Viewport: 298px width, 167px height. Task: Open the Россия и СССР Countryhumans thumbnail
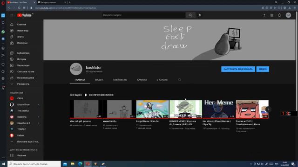[252, 109]
